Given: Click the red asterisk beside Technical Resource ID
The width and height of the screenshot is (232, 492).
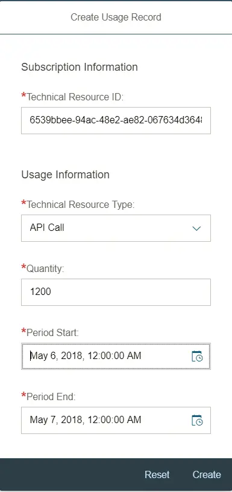Looking at the screenshot, I should (24, 95).
